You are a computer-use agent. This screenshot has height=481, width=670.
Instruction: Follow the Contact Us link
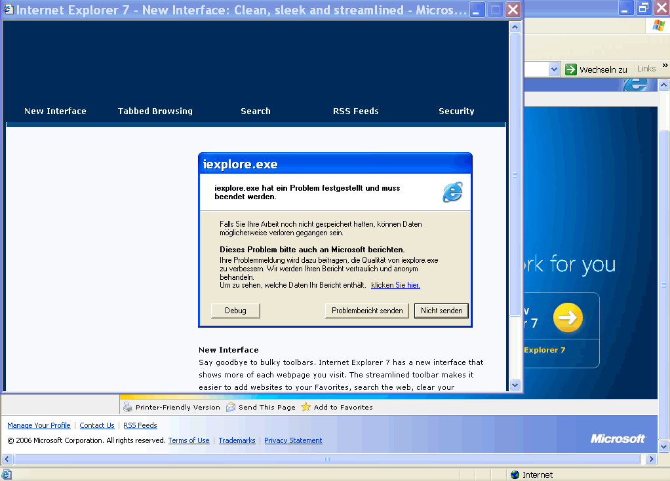click(x=97, y=425)
